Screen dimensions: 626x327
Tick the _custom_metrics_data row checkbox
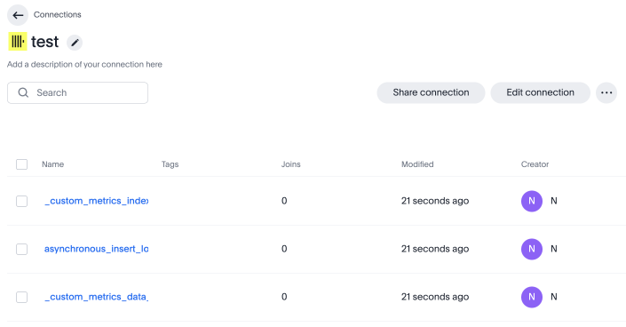click(x=21, y=297)
